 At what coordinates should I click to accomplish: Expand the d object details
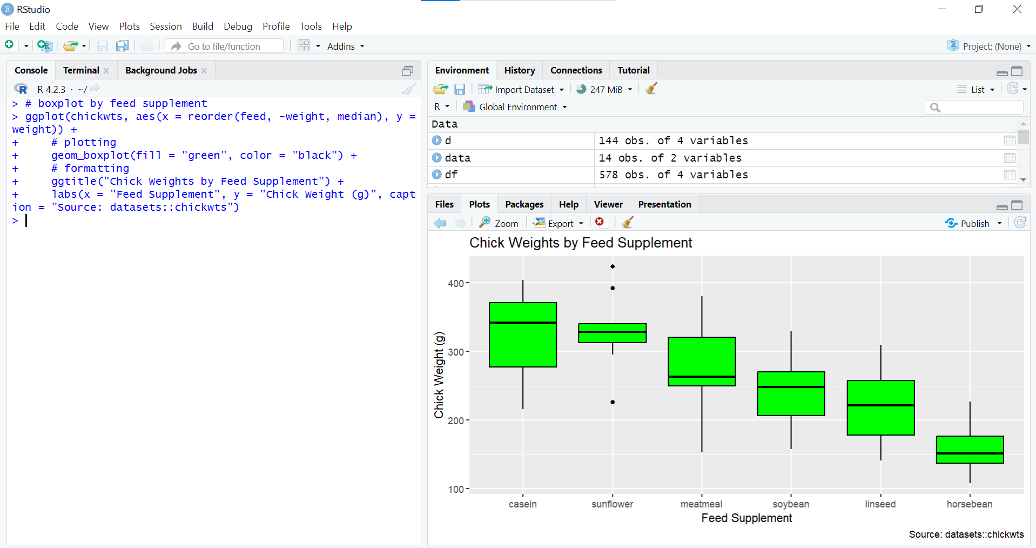pyautogui.click(x=436, y=141)
